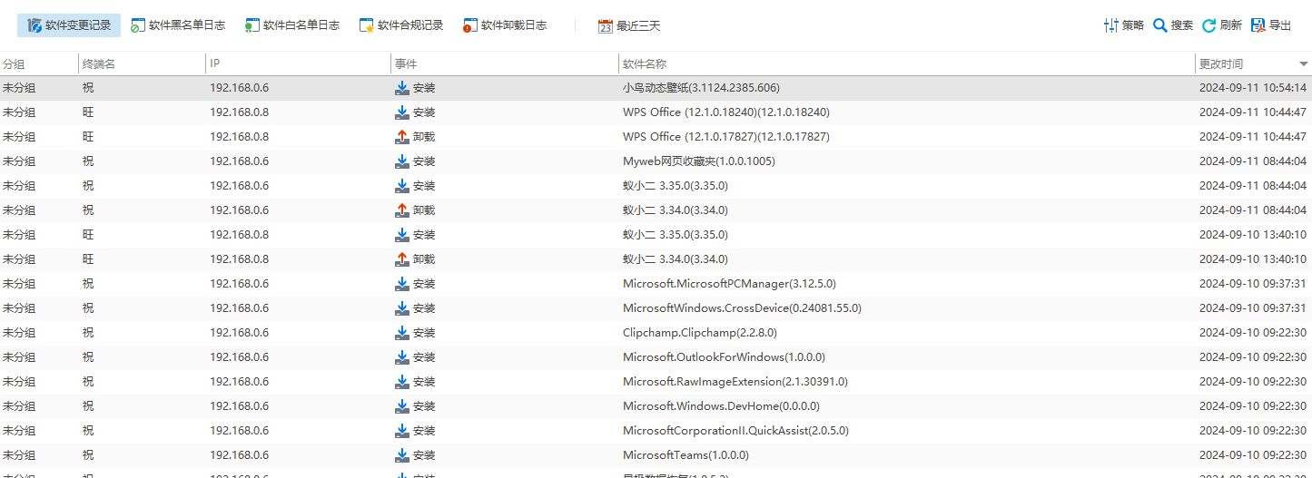
Task: Select 小鸟动态壁纸(3.1124.2385.606) entry
Action: tap(701, 88)
